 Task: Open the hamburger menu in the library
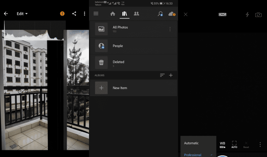96,13
